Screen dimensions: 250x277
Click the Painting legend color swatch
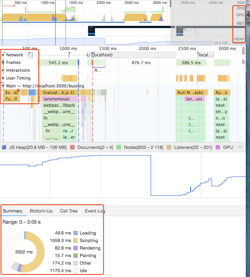coord(75,256)
